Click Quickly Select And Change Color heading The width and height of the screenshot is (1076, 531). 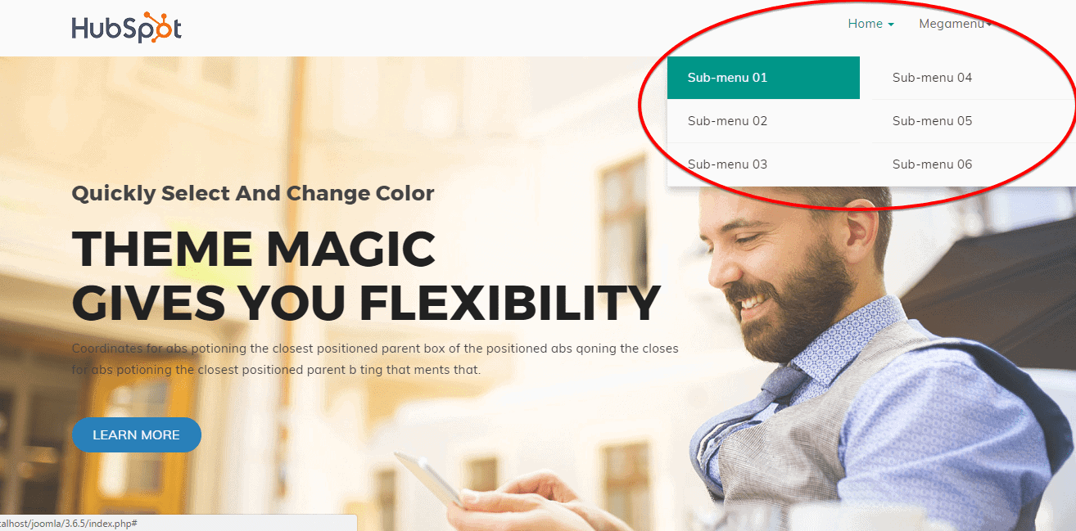pos(253,194)
